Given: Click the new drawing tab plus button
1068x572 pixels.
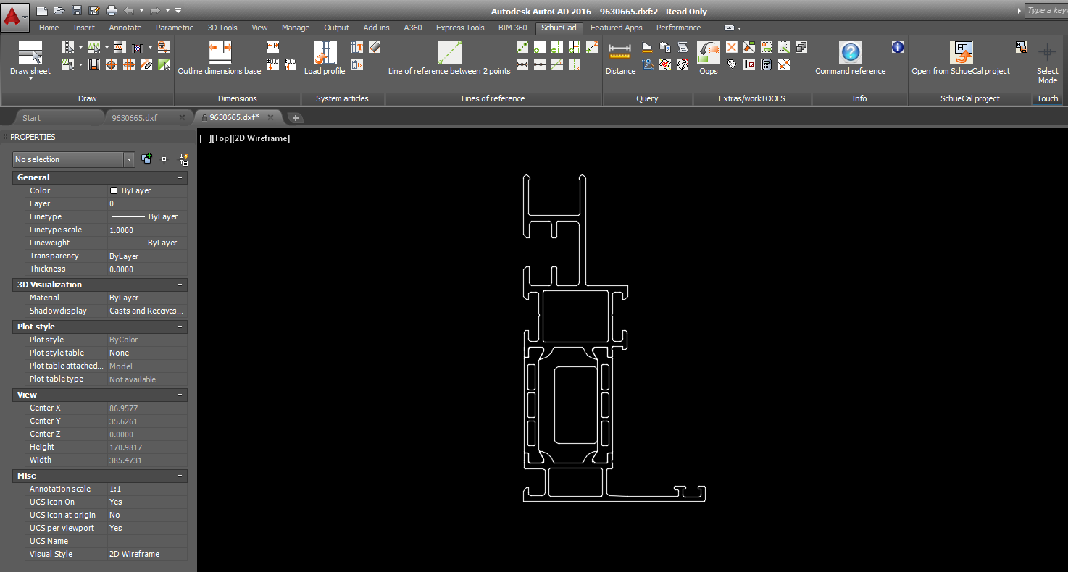Looking at the screenshot, I should coord(296,117).
